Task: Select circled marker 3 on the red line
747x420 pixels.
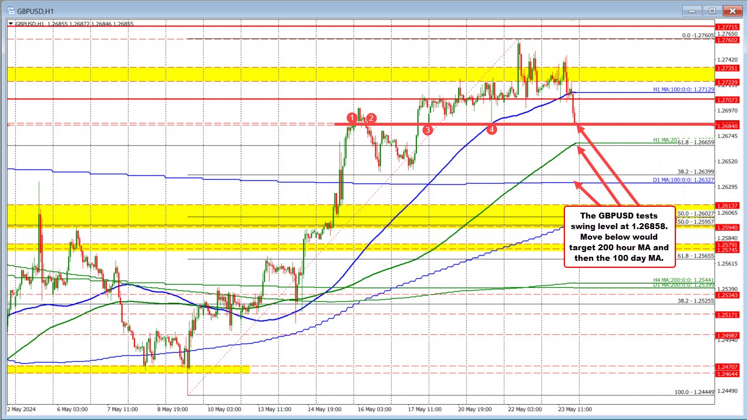Action: (x=427, y=130)
